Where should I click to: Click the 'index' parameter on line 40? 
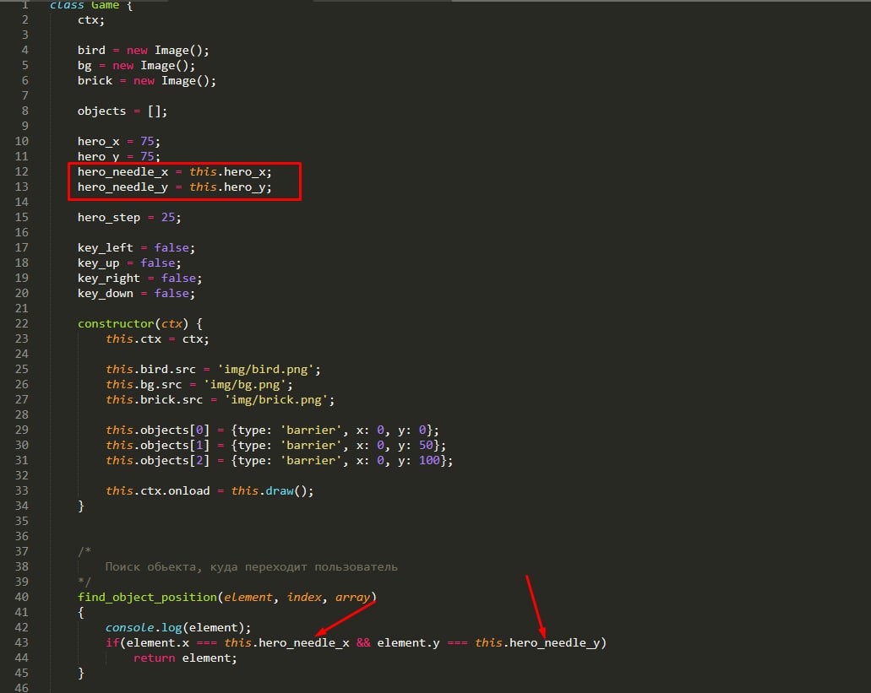304,598
